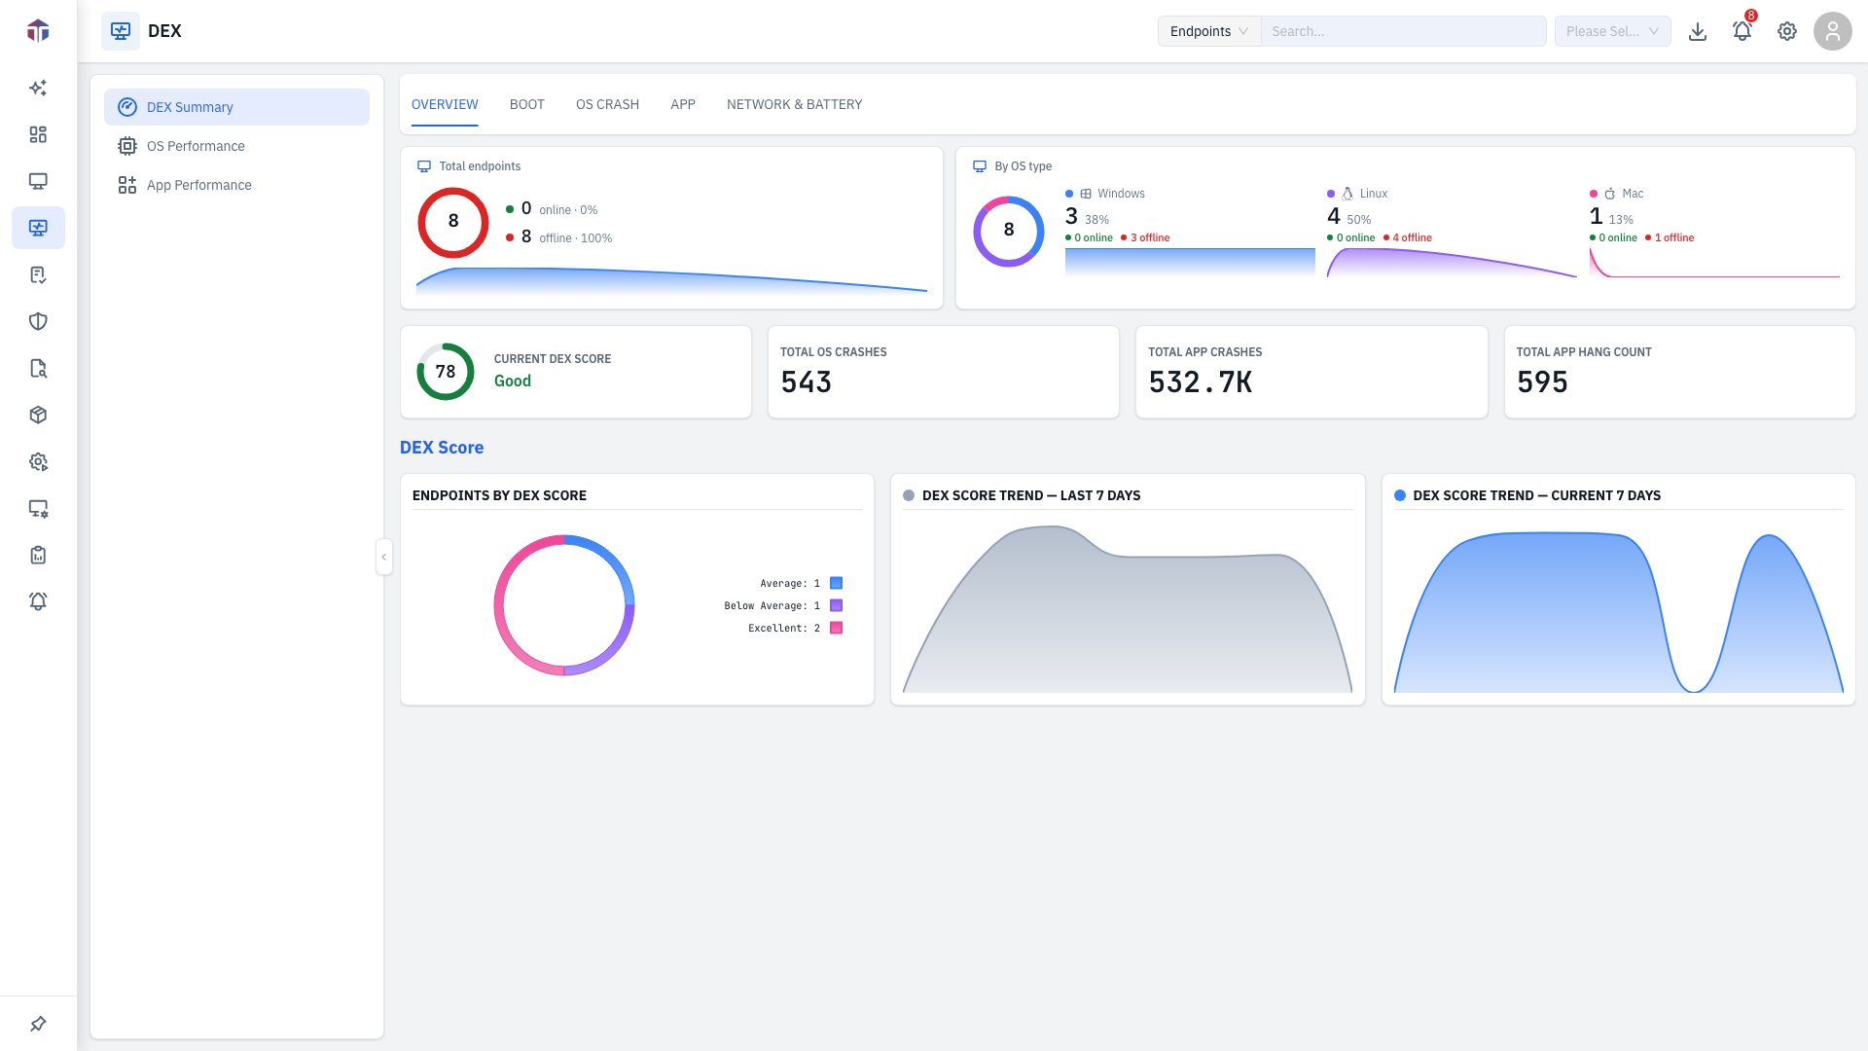Viewport: 1868px width, 1051px height.
Task: Open the gear-with-play automation sidebar icon
Action: coord(38,461)
